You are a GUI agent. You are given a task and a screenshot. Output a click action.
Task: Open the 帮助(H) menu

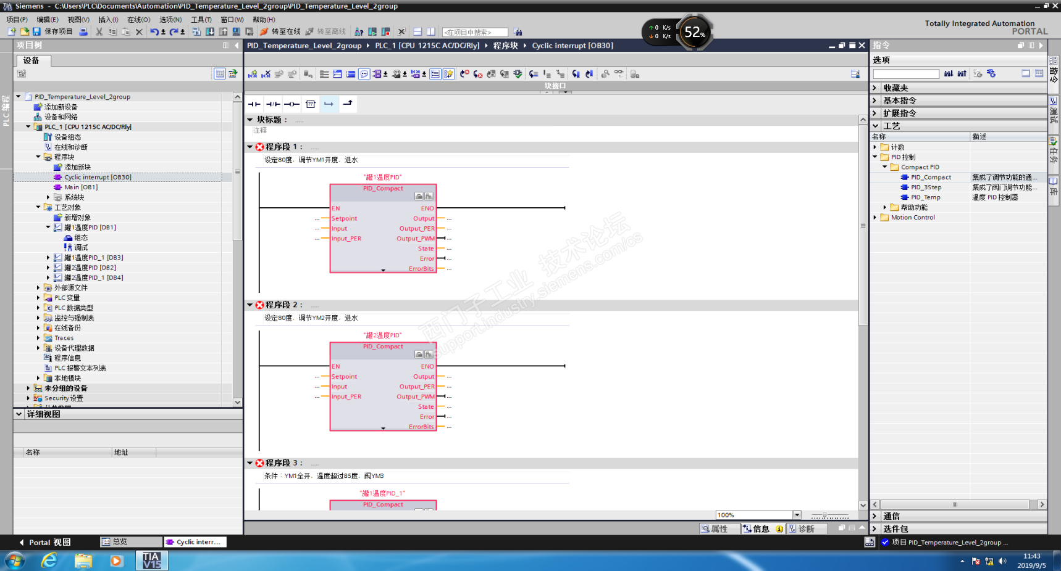coord(264,20)
